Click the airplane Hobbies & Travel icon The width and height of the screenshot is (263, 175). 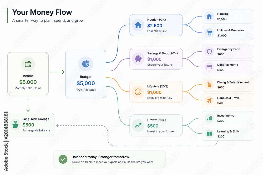click(x=209, y=100)
